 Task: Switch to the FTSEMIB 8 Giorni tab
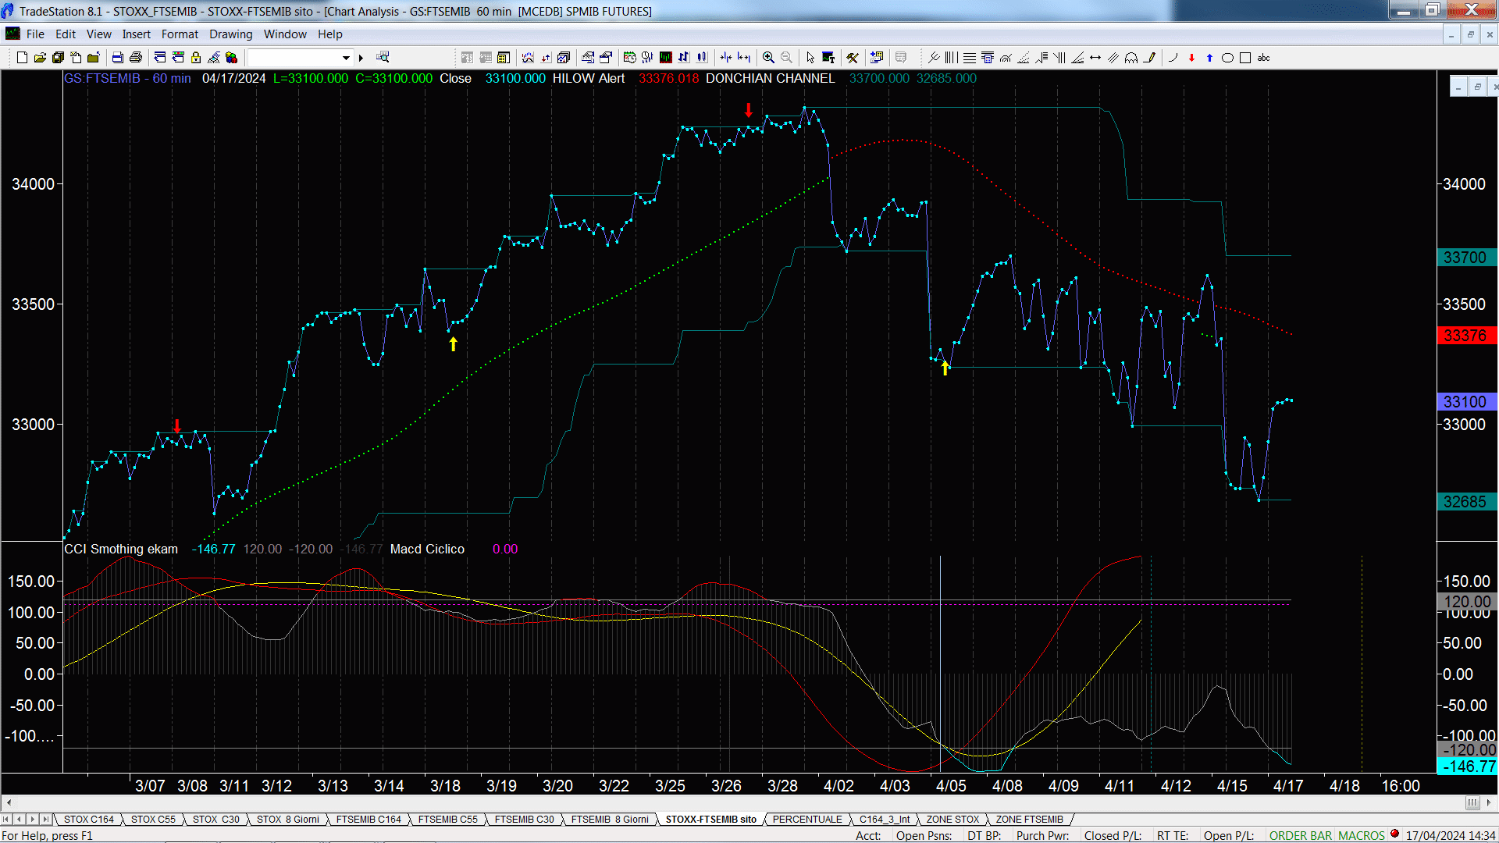click(x=610, y=820)
